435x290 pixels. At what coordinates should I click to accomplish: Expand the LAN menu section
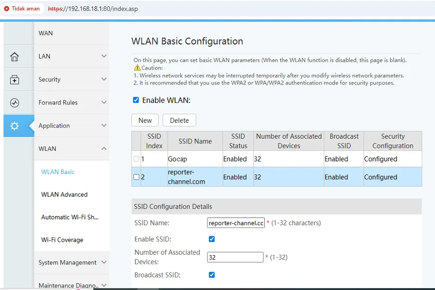point(72,57)
